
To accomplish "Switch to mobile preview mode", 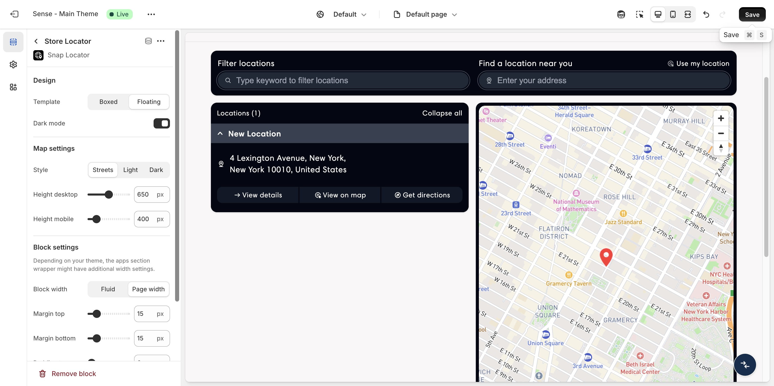I will tap(673, 14).
